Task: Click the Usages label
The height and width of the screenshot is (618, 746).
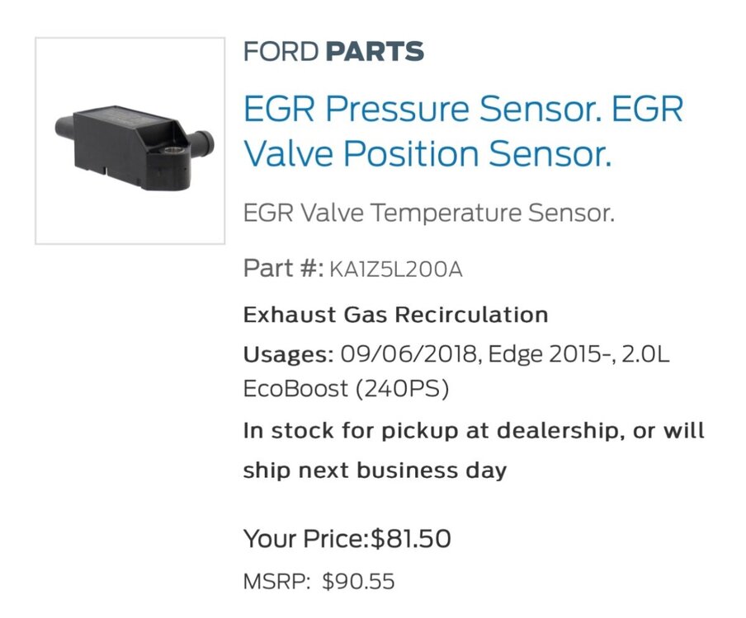Action: click(288, 355)
